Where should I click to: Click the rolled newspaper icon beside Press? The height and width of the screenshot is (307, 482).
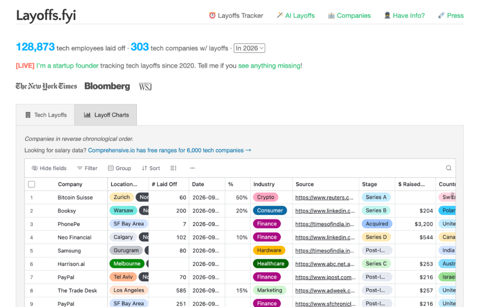[x=441, y=15]
